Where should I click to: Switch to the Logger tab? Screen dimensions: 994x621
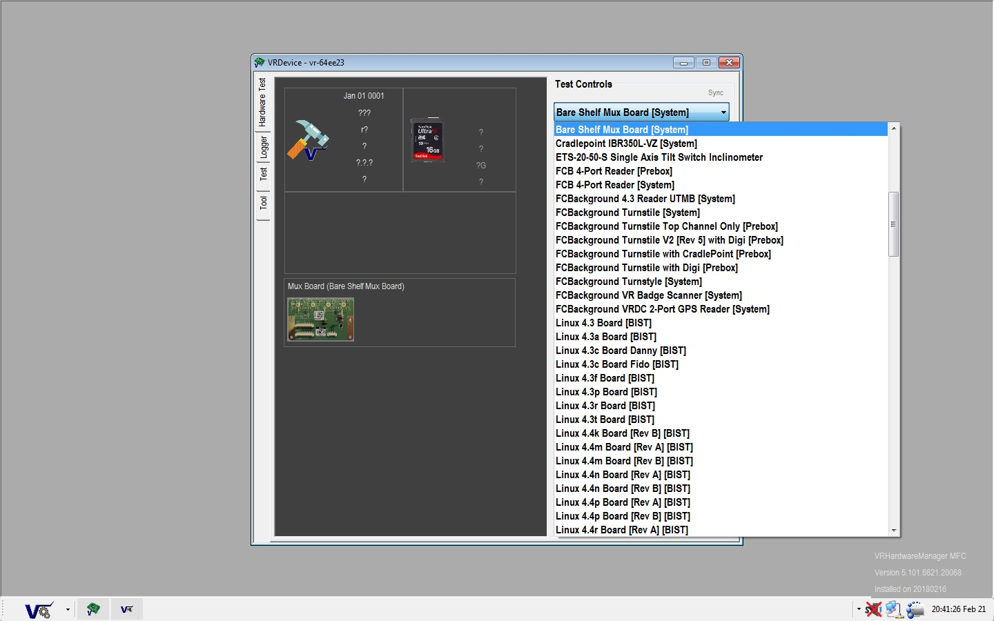pos(262,147)
